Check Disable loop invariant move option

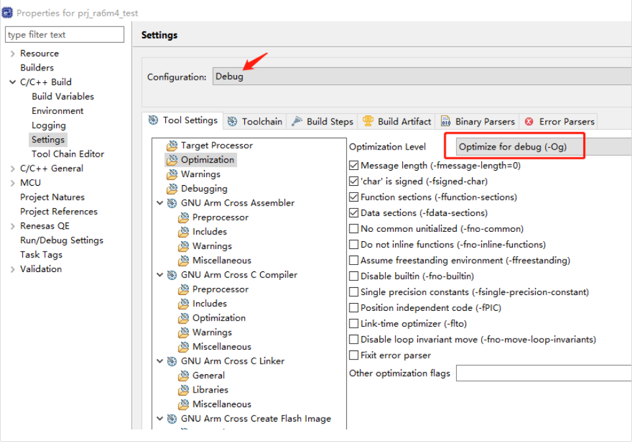click(x=354, y=339)
